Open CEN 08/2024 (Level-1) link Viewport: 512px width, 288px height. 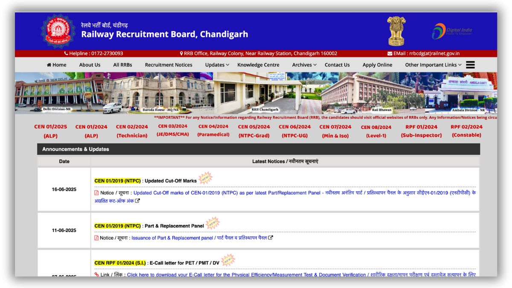tap(376, 131)
